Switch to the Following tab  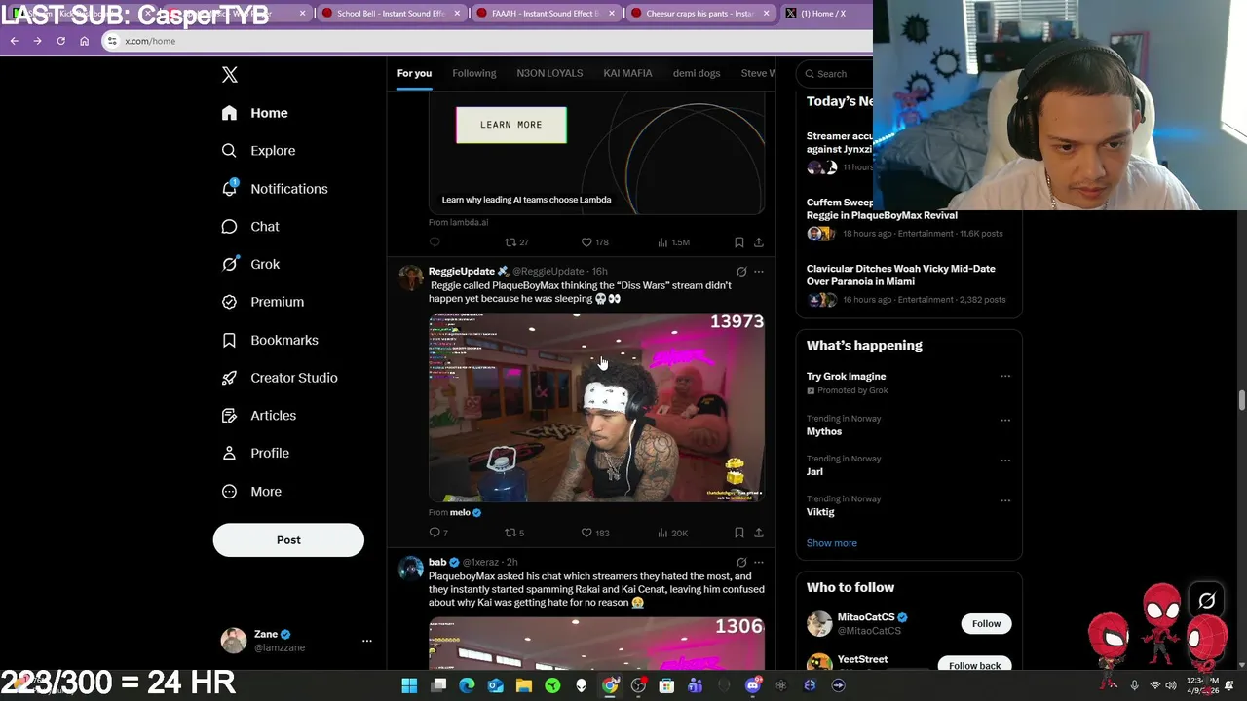click(474, 74)
